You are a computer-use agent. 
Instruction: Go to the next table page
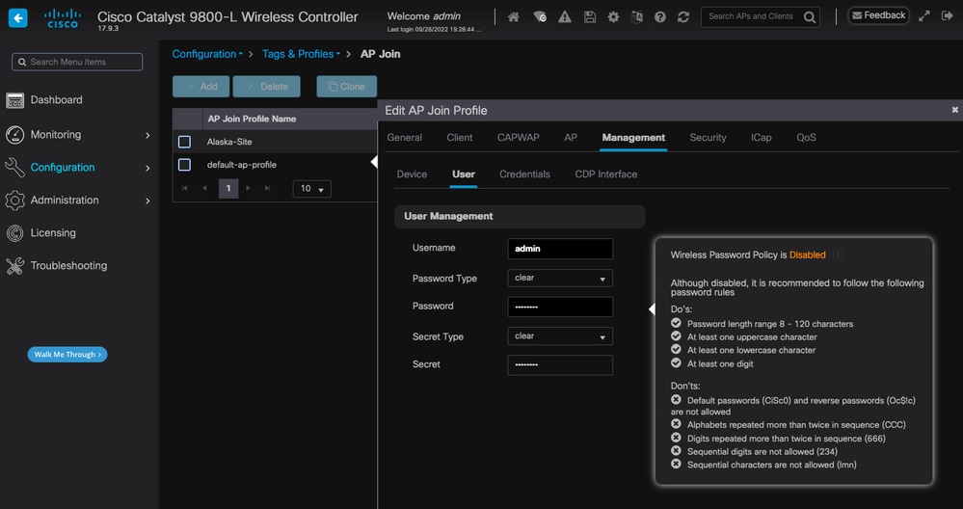pyautogui.click(x=248, y=188)
